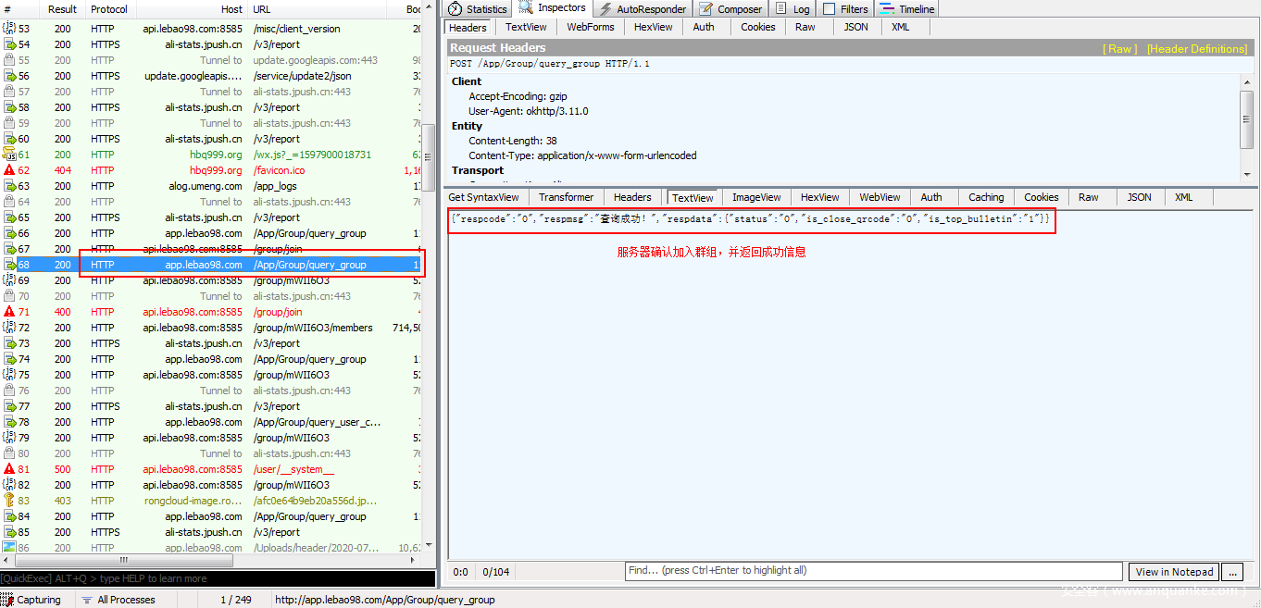This screenshot has width=1261, height=608.
Task: Click the lock icon on tunnel session 57
Action: pos(9,92)
